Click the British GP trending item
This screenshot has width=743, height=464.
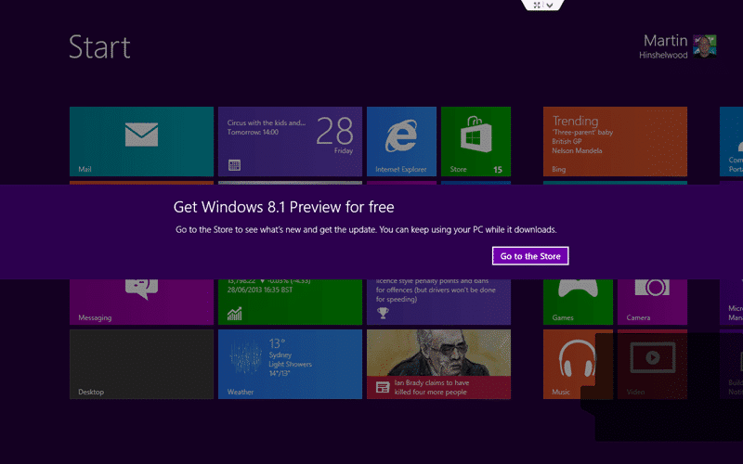point(567,141)
